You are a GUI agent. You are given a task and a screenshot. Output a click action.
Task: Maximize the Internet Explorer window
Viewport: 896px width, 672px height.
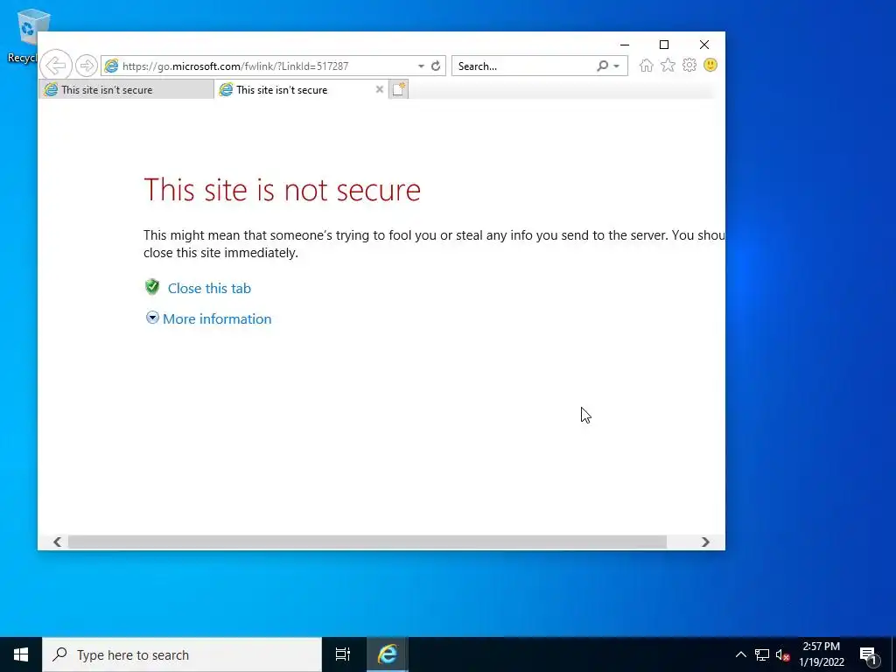(x=664, y=45)
